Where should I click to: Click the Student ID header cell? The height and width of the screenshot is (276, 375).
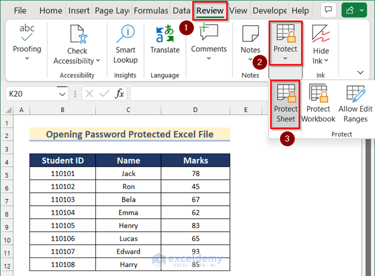point(62,160)
